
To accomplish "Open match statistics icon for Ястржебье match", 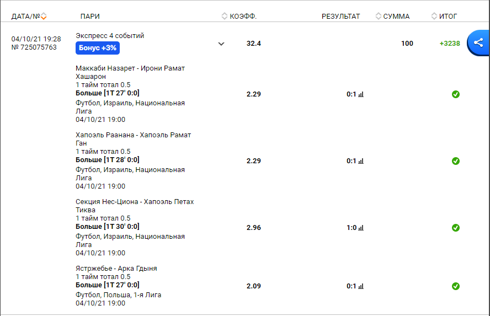I will [x=361, y=286].
